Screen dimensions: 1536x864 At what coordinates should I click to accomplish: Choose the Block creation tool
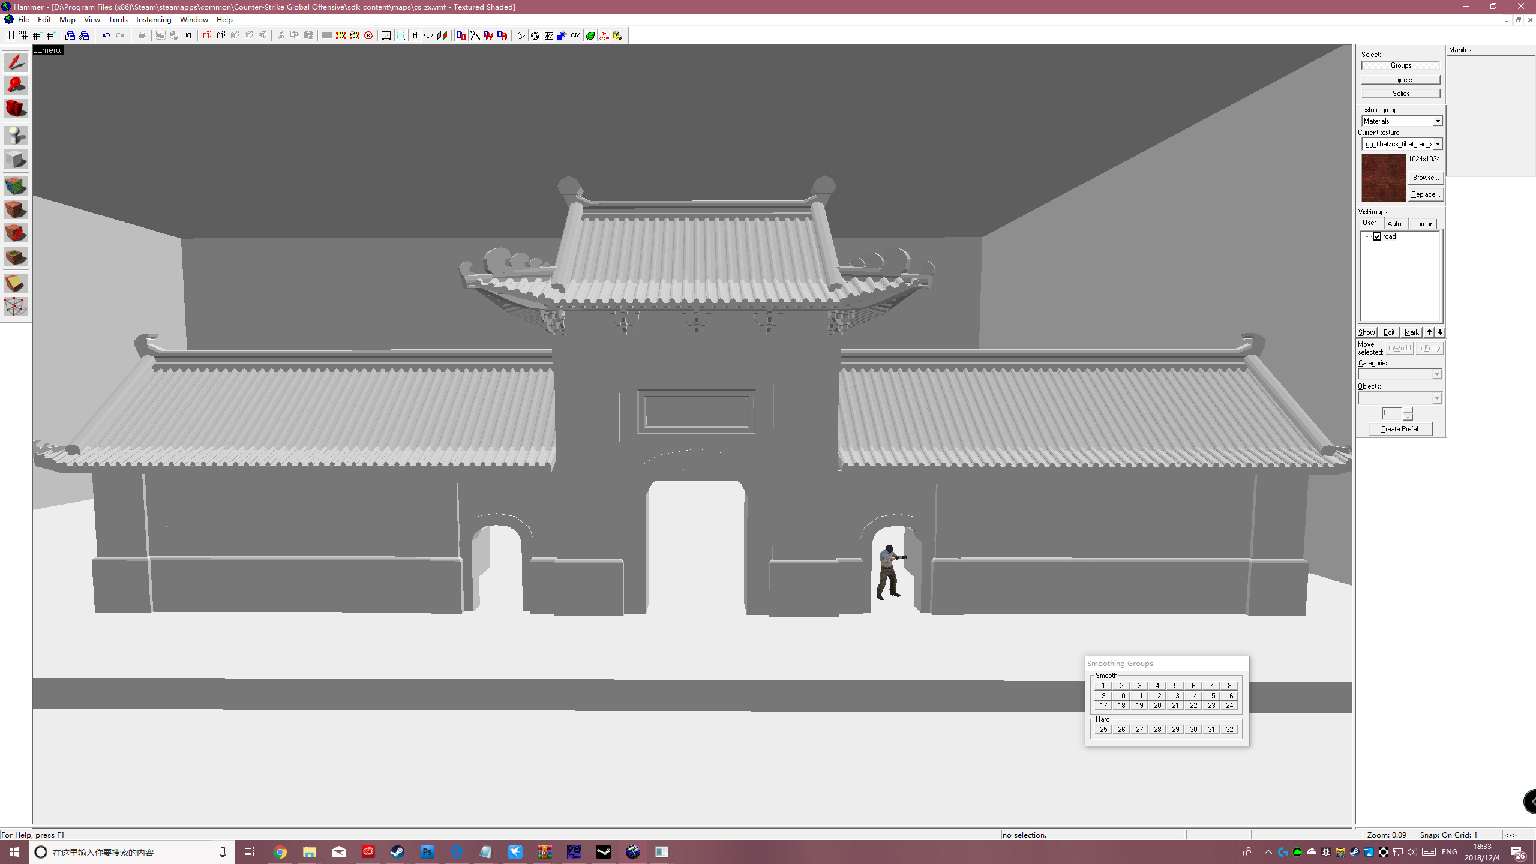(x=16, y=160)
